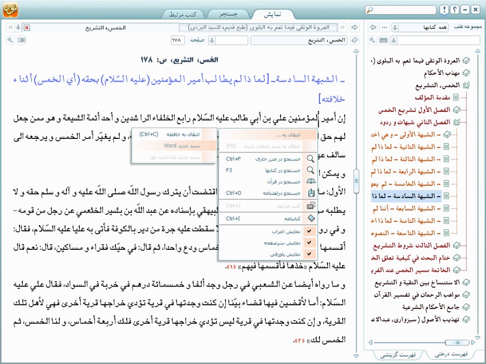Click the book icon of مهذب الأحكام
Viewport: 486px width, 364px height.
[x=466, y=73]
